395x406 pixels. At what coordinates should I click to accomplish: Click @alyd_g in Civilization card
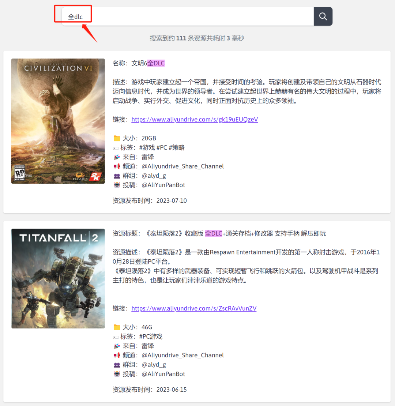pos(154,176)
